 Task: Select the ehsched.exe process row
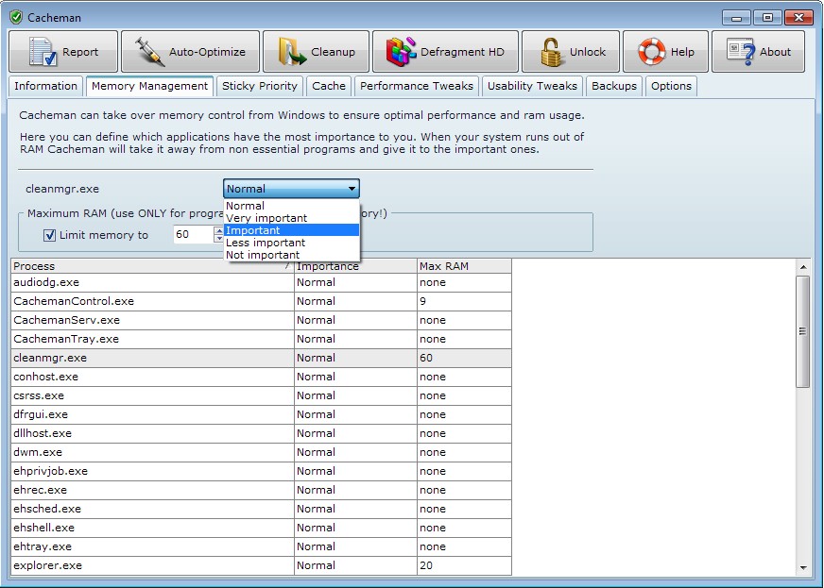[x=261, y=510]
